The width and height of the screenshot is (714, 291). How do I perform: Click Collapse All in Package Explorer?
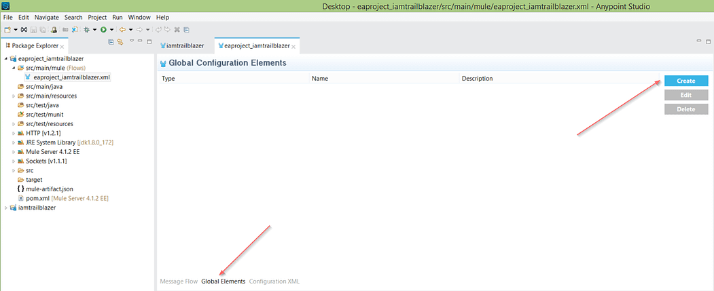[111, 42]
